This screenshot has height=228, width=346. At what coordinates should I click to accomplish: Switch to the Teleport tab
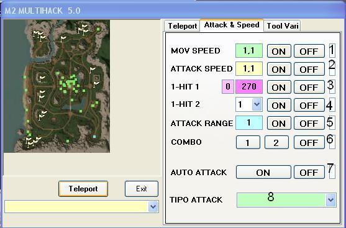pyautogui.click(x=182, y=26)
